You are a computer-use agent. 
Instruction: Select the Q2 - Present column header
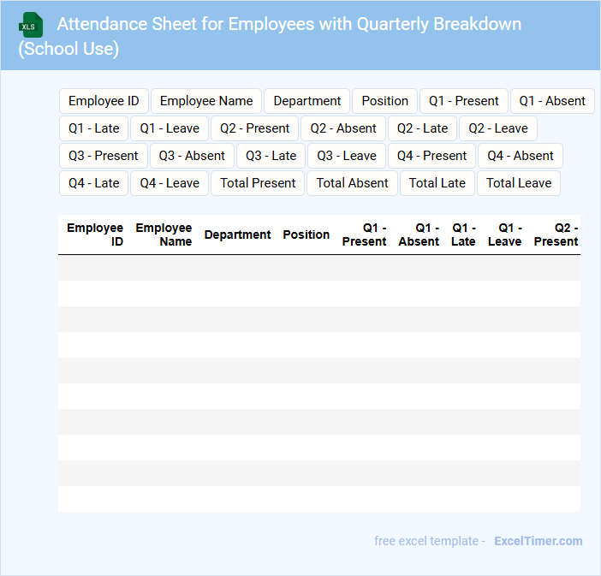(x=556, y=235)
